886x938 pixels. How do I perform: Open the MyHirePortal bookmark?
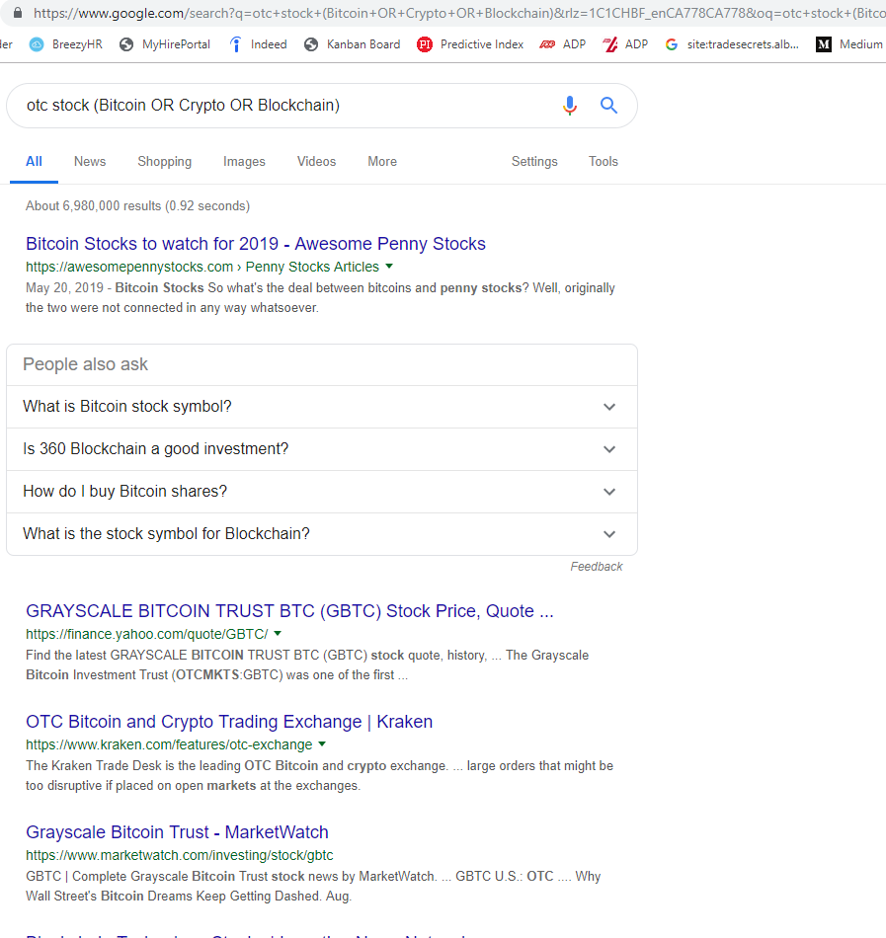point(165,44)
